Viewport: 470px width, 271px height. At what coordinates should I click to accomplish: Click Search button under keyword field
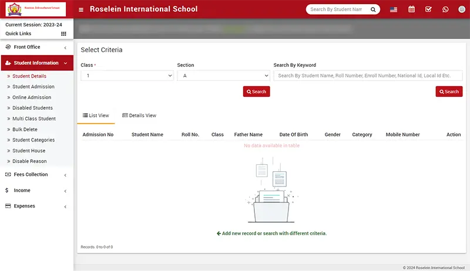click(449, 92)
